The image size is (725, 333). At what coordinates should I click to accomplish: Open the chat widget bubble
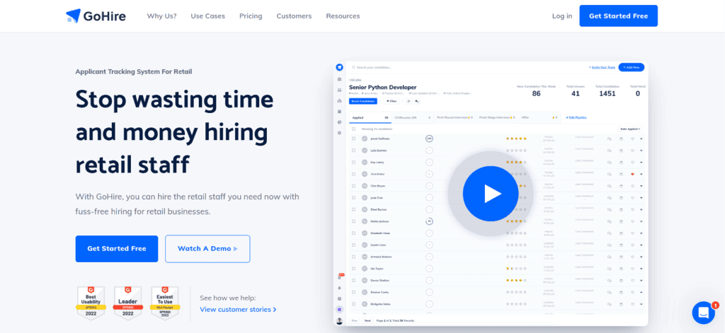[703, 312]
